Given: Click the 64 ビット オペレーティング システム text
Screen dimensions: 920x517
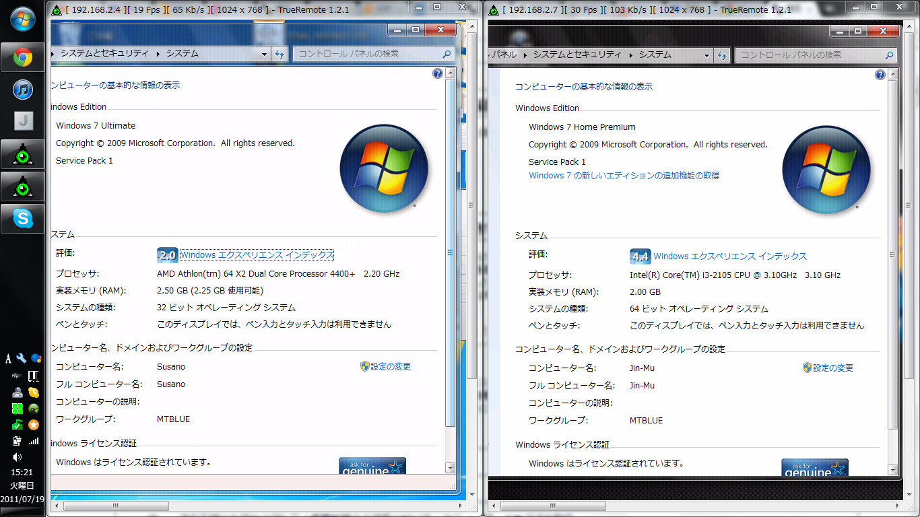Looking at the screenshot, I should pyautogui.click(x=698, y=309).
